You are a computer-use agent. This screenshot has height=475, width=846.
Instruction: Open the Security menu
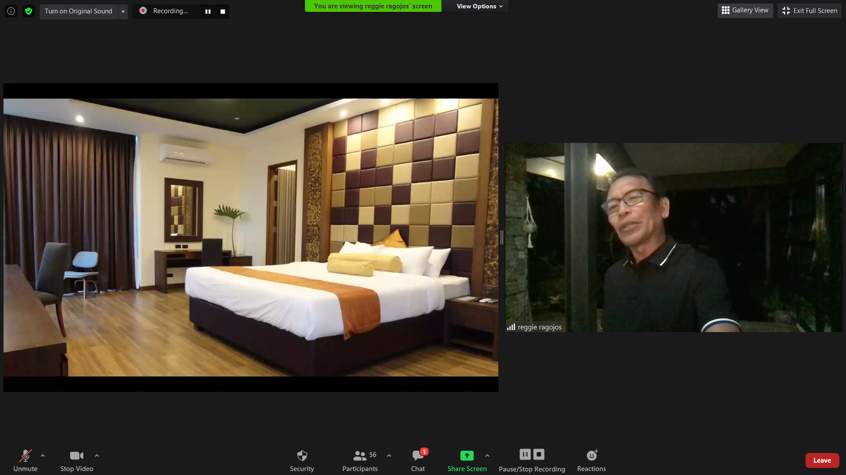pos(302,460)
